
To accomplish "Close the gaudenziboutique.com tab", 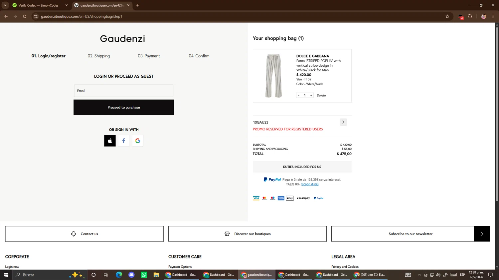I will (128, 5).
